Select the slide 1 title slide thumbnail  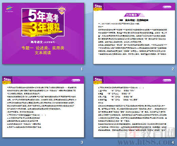coord(43,33)
